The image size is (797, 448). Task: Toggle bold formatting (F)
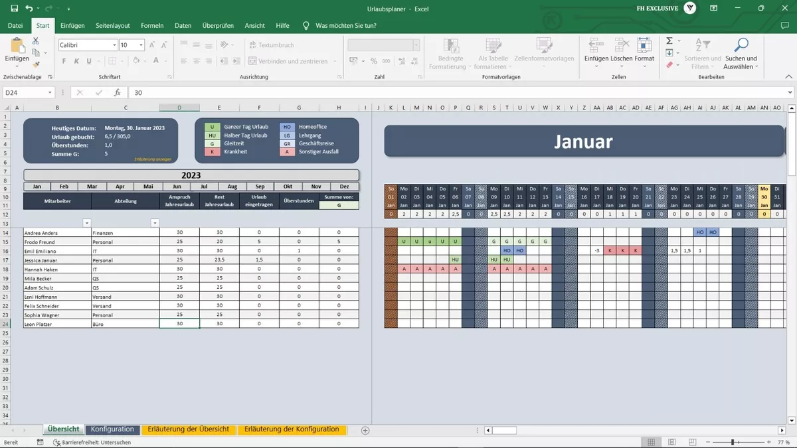(x=64, y=61)
